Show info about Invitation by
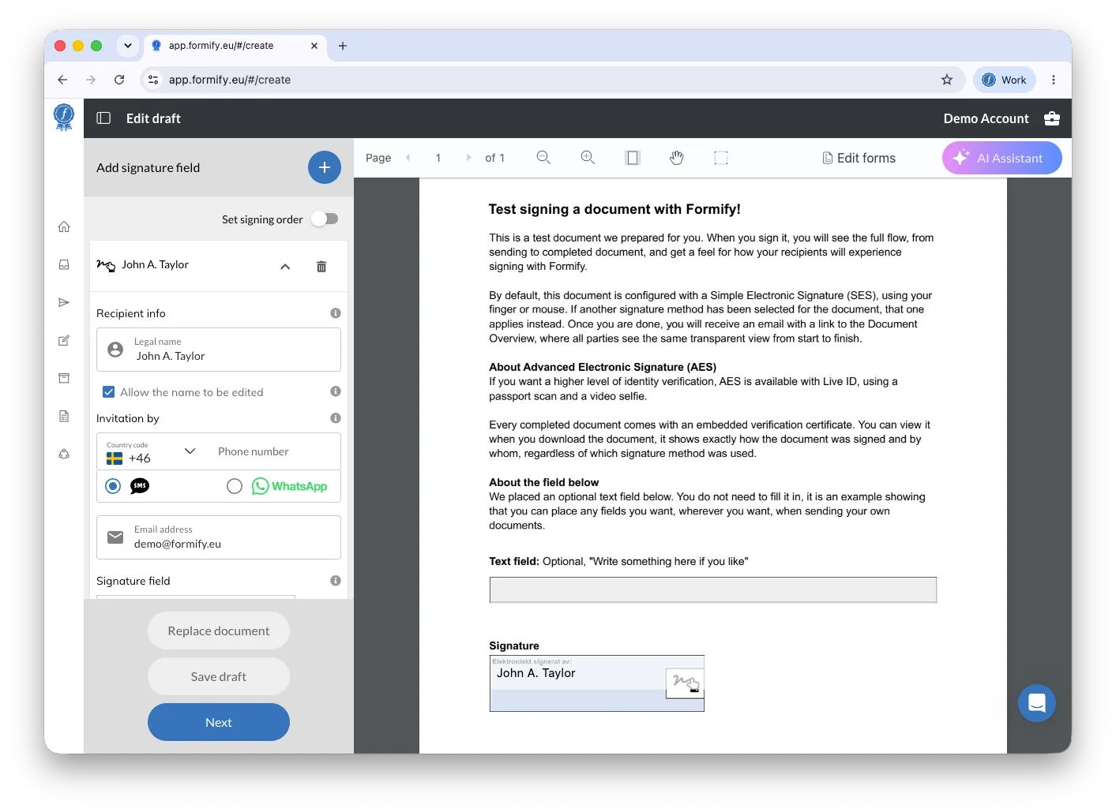Image resolution: width=1116 pixels, height=812 pixels. point(336,418)
